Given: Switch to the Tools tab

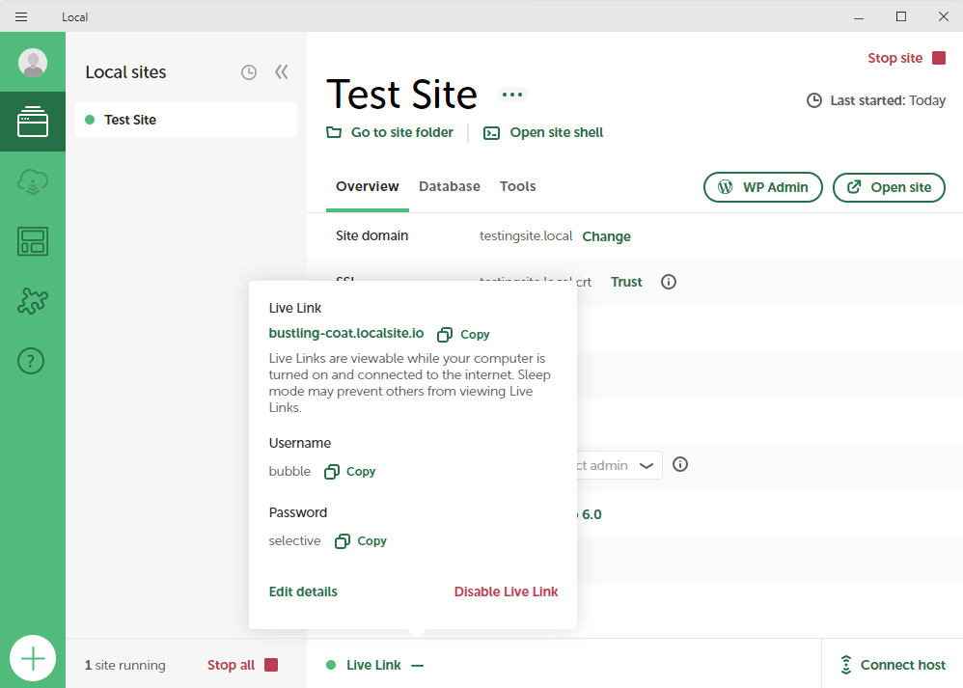Looking at the screenshot, I should [x=517, y=186].
